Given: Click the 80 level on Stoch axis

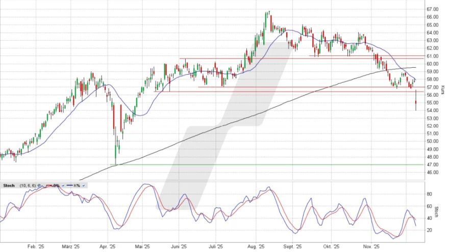Looking at the screenshot, I should point(430,194).
